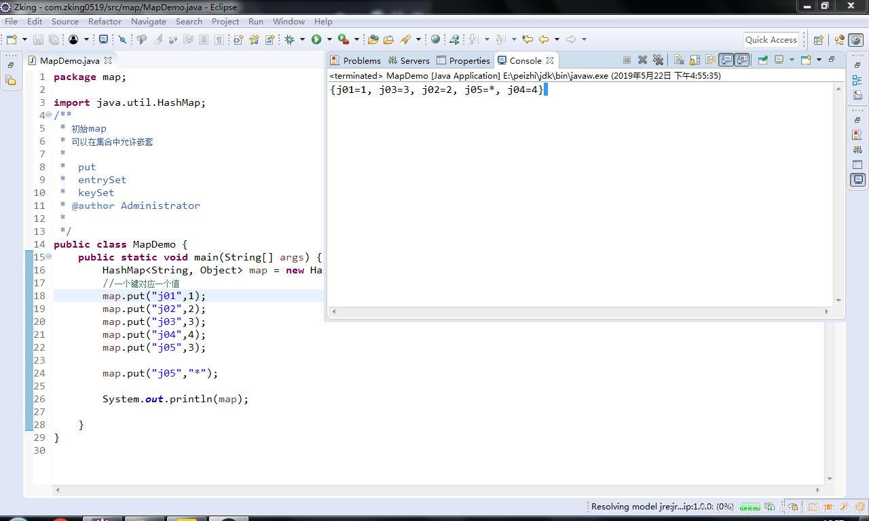
Task: Click the Open Type folder icon
Action: pos(373,39)
